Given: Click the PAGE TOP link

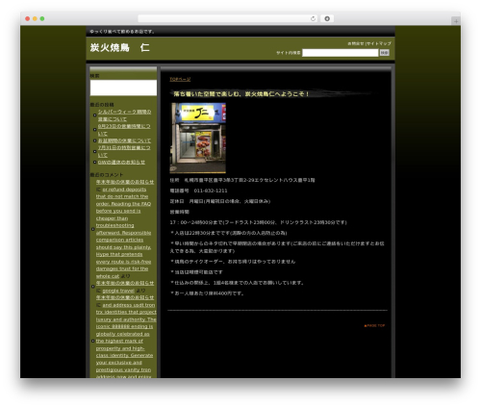Looking at the screenshot, I should pyautogui.click(x=374, y=325).
